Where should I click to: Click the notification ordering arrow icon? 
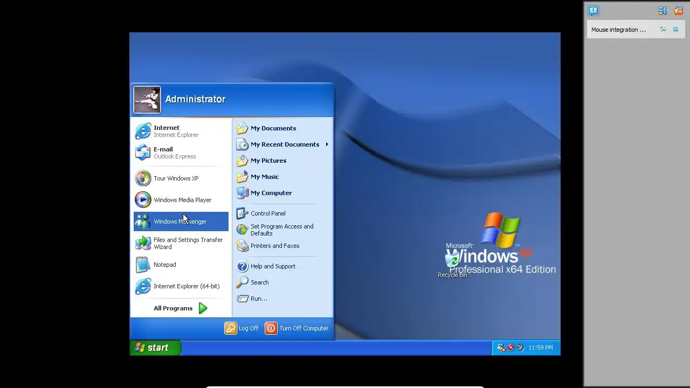point(663,11)
